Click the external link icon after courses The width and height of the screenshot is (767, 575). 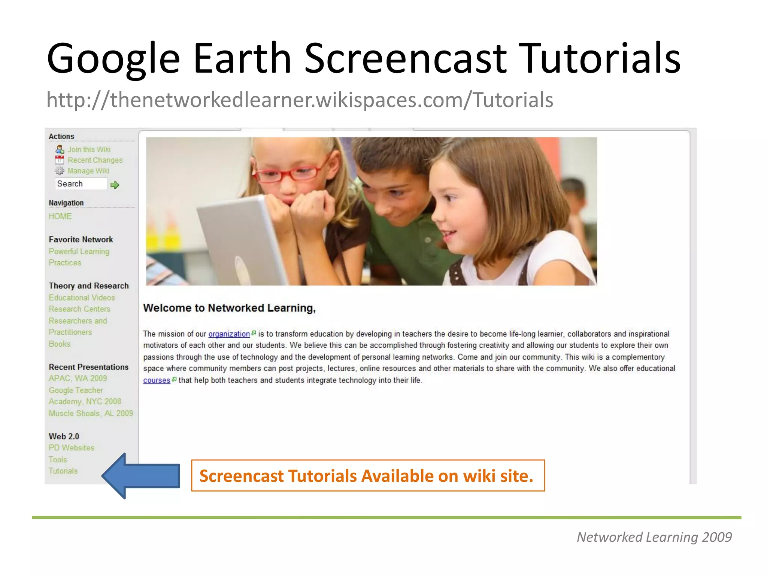click(x=174, y=379)
